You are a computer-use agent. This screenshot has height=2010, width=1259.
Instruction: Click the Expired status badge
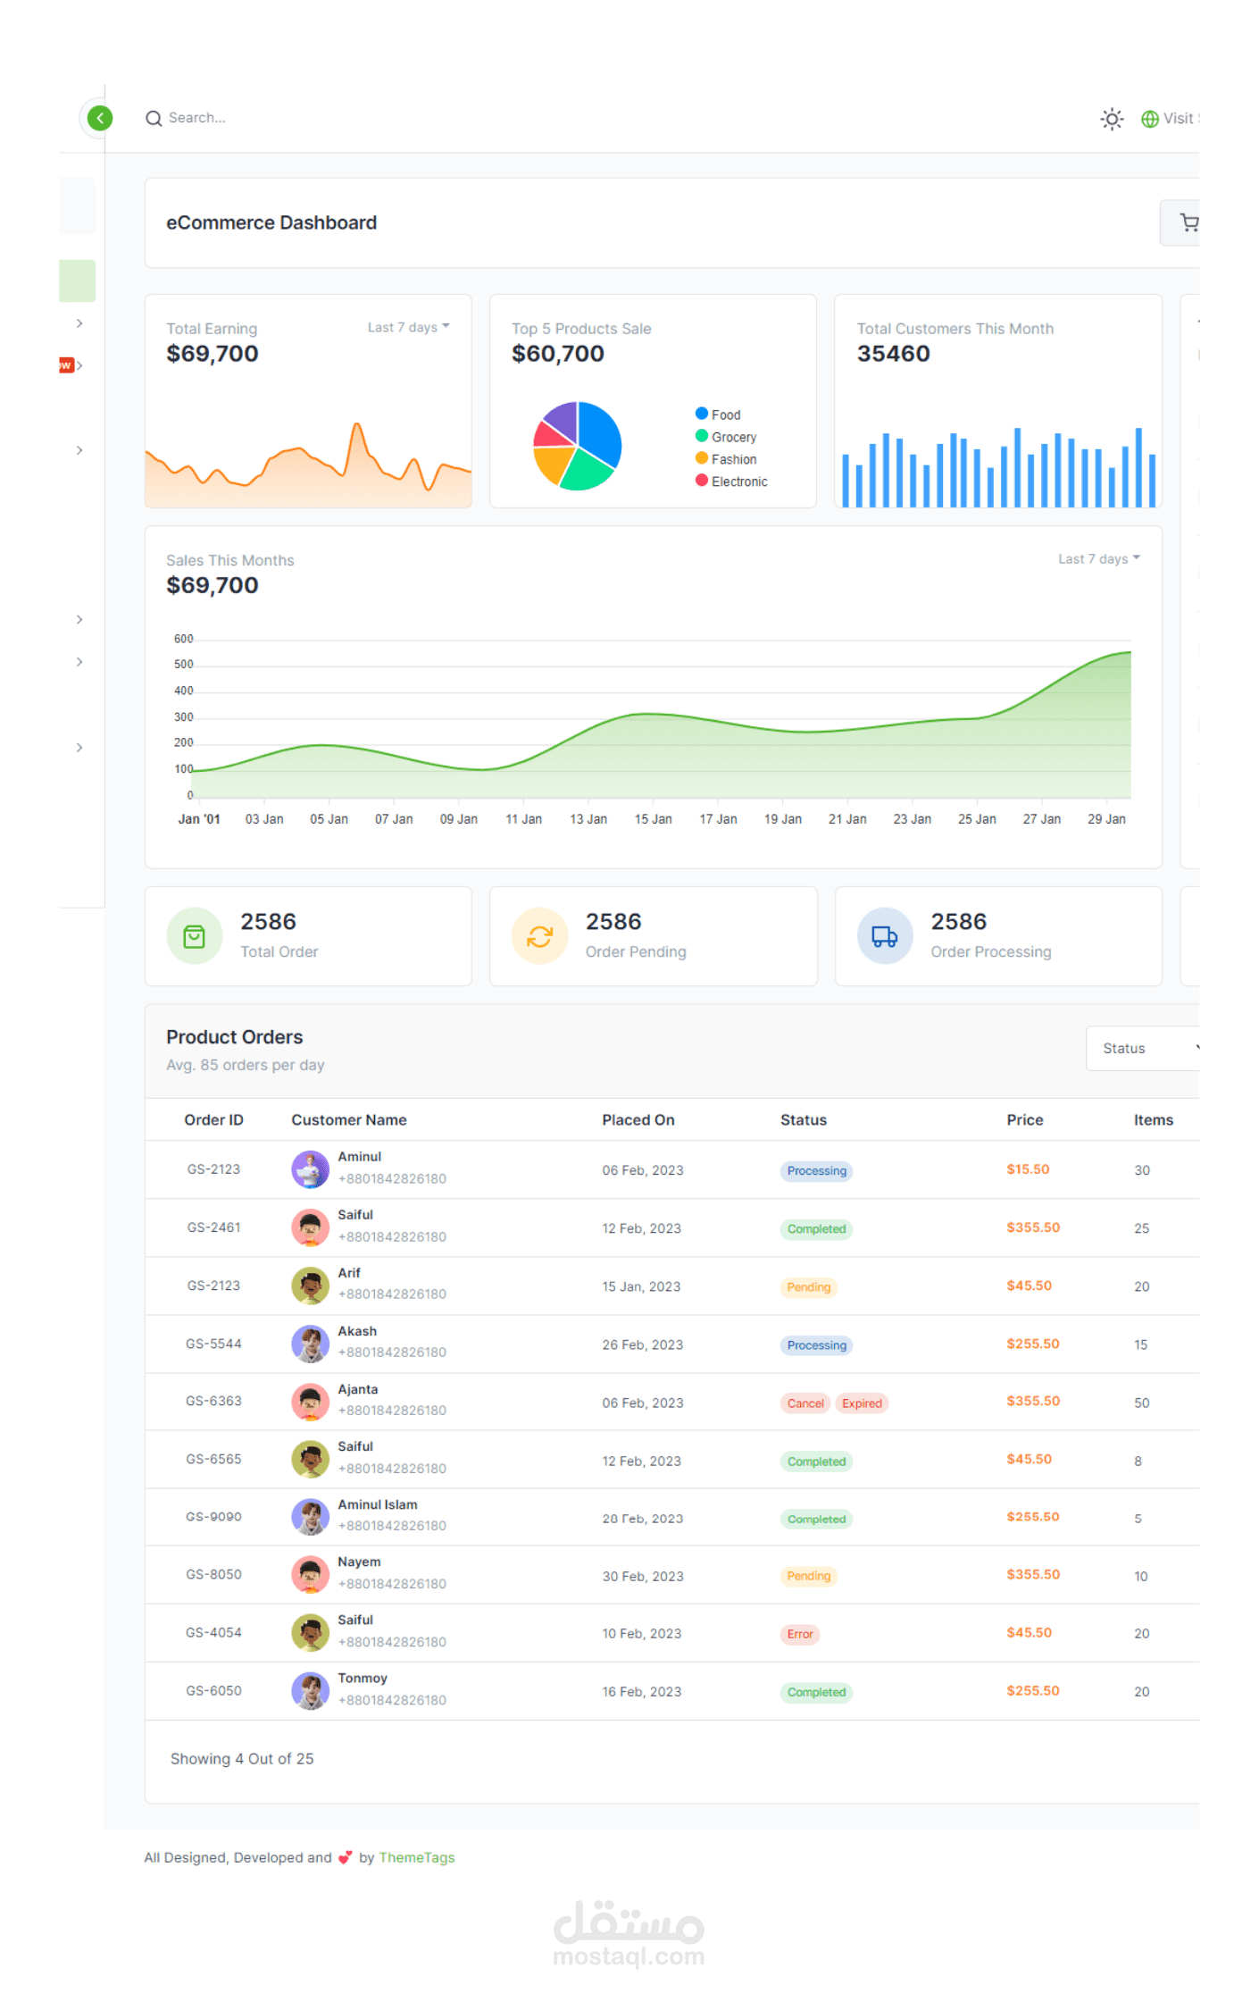click(862, 1403)
